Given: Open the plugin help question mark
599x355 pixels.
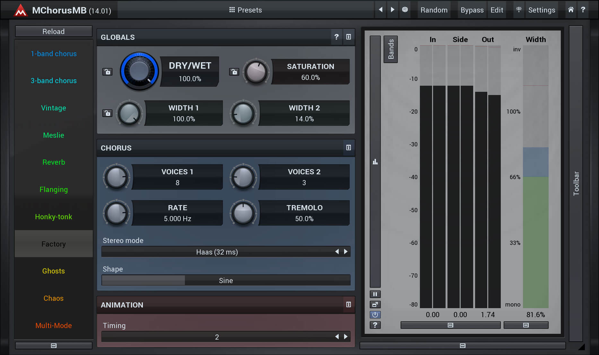Looking at the screenshot, I should click(583, 10).
